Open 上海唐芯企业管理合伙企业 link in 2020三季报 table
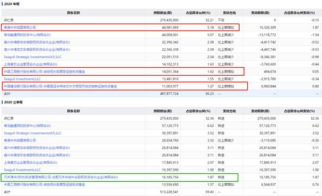The width and height of the screenshot is (322, 196). pyautogui.click(x=31, y=163)
